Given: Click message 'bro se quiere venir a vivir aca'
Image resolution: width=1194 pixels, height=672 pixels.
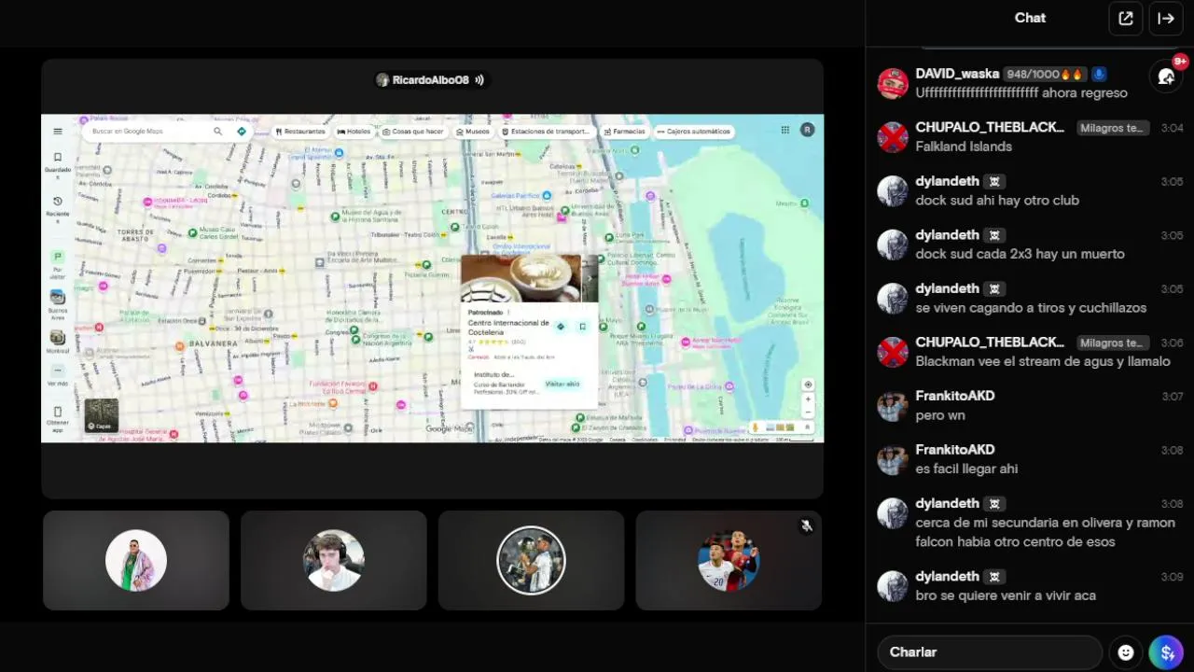Looking at the screenshot, I should 1006,595.
